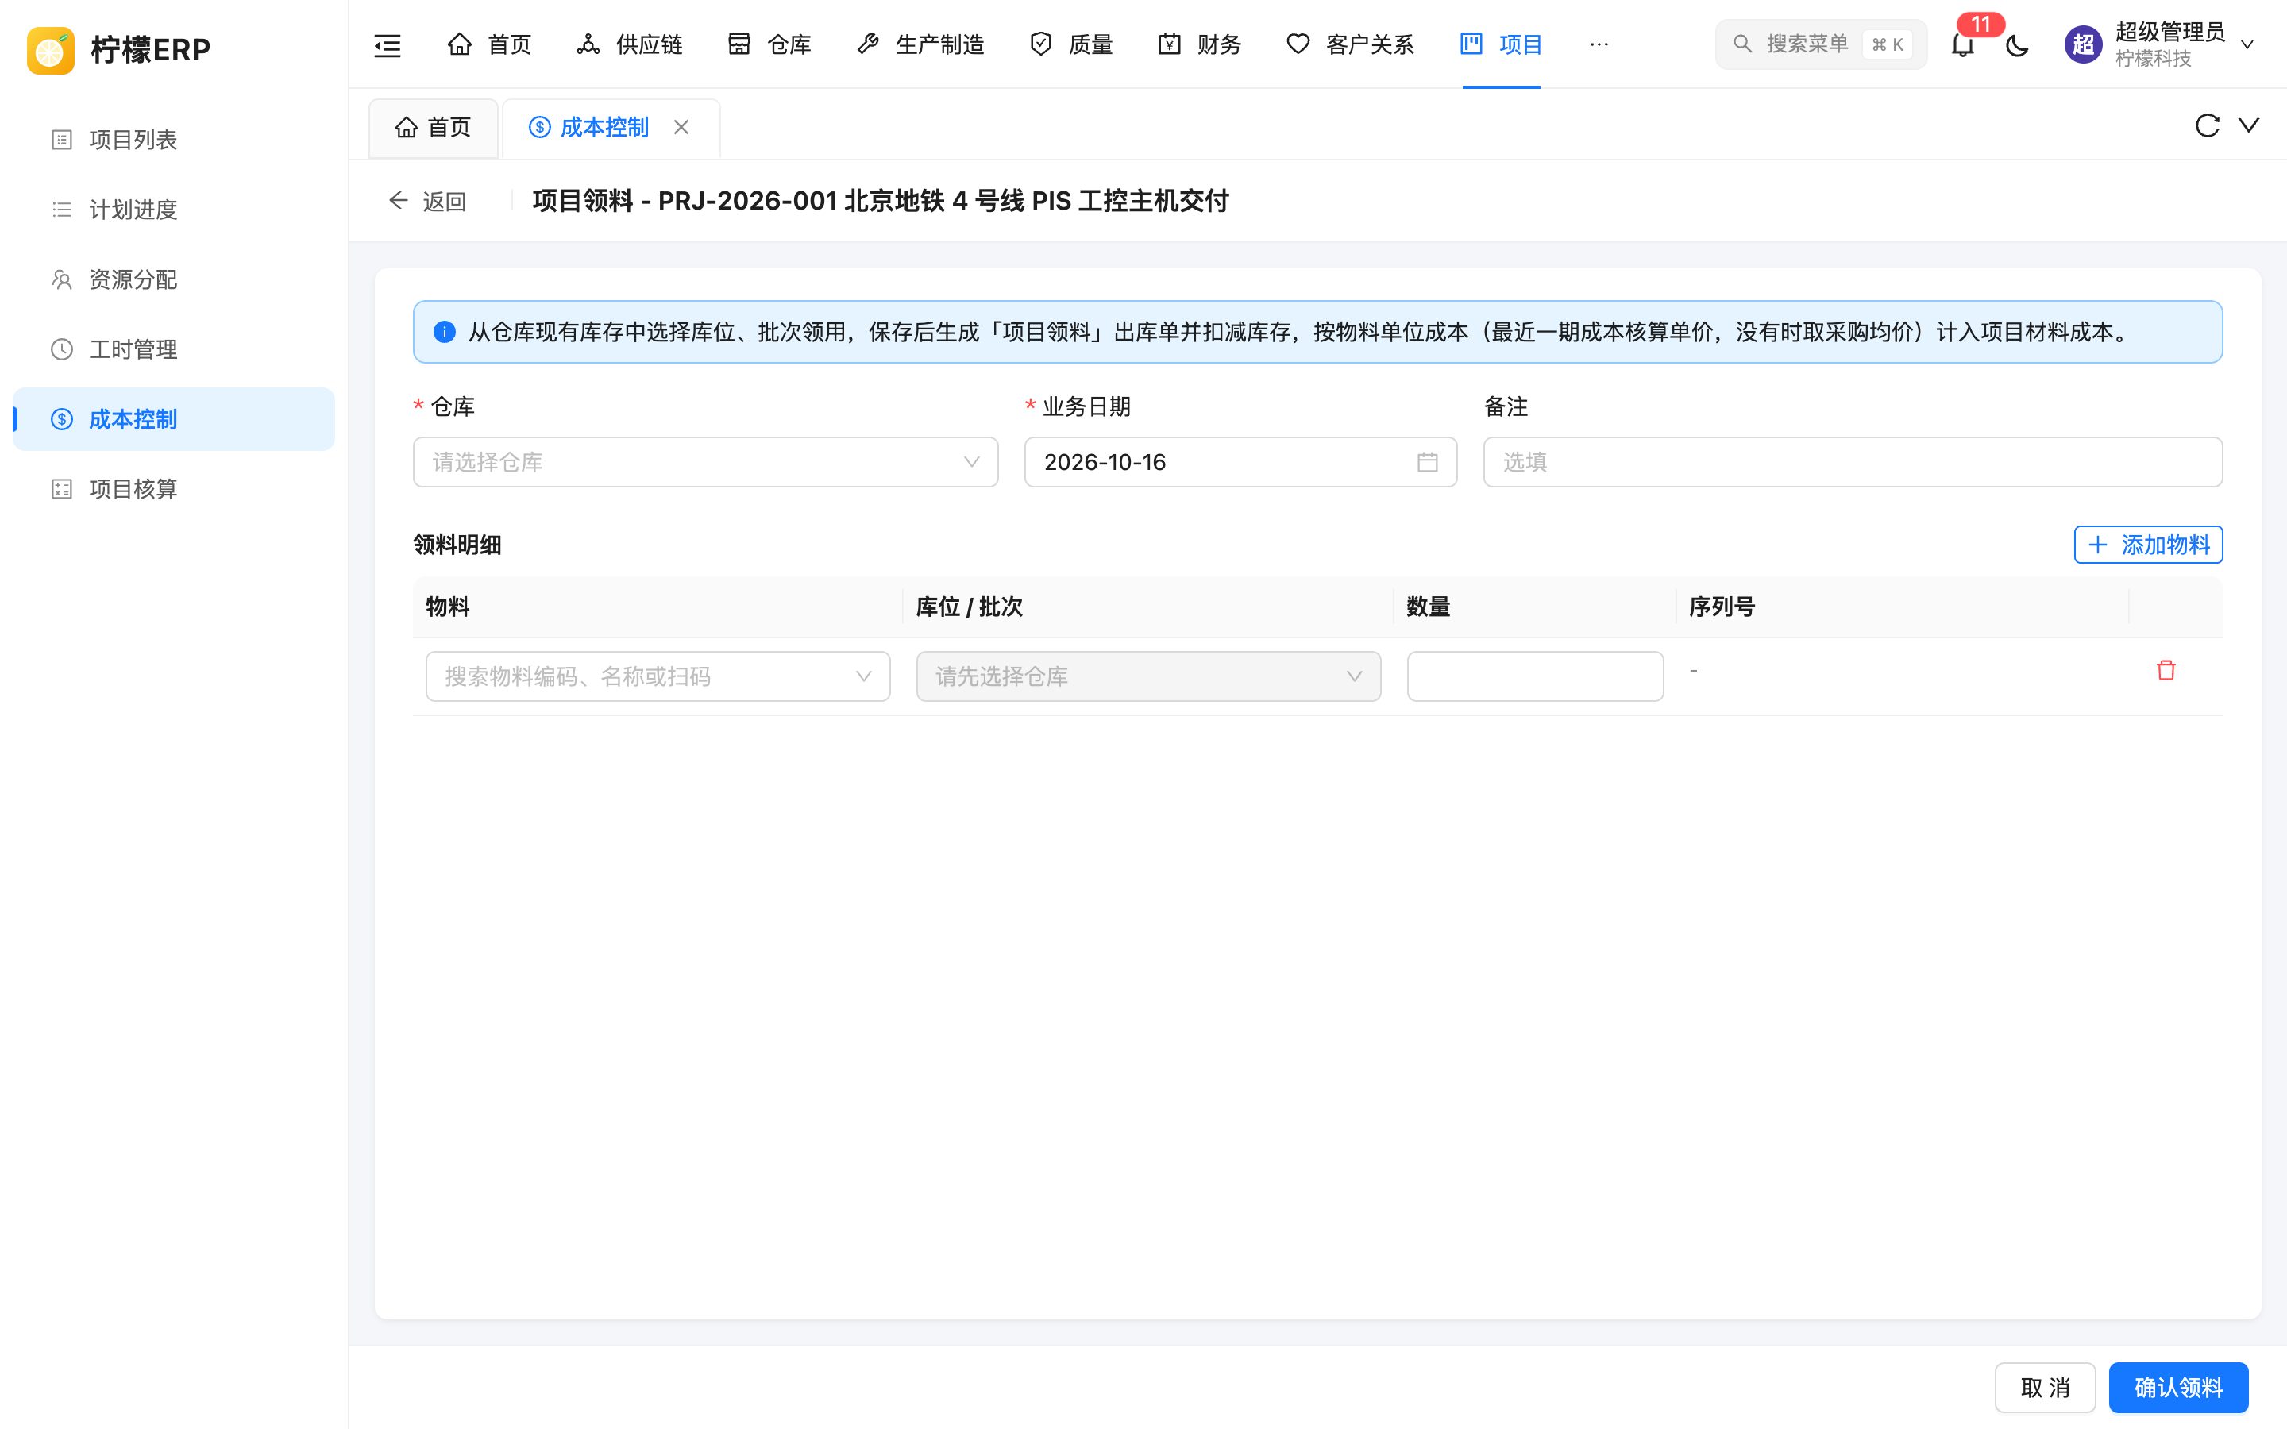Screen dimensions: 2287x1429
Task: Click 添加物料 button
Action: [2148, 545]
